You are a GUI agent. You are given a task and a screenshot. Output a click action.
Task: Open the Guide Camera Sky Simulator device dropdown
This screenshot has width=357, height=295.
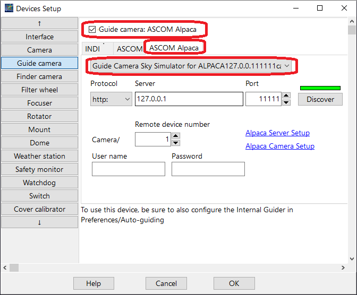[x=191, y=65]
